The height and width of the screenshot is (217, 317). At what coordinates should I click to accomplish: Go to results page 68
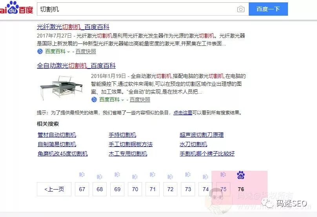(x=100, y=189)
